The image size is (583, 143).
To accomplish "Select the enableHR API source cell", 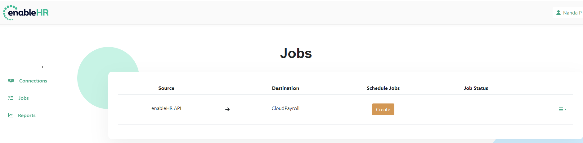I will tap(166, 108).
